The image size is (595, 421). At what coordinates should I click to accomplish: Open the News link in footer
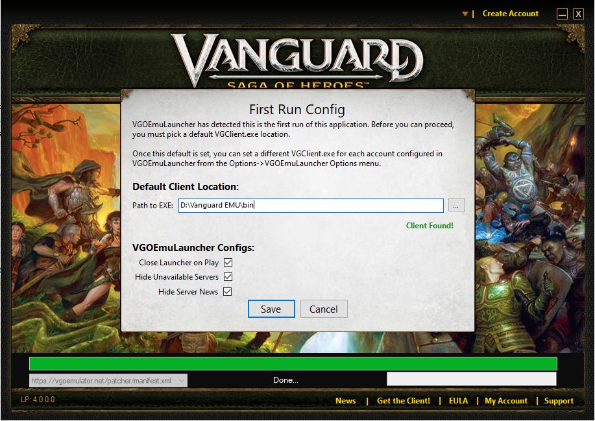[x=345, y=401]
